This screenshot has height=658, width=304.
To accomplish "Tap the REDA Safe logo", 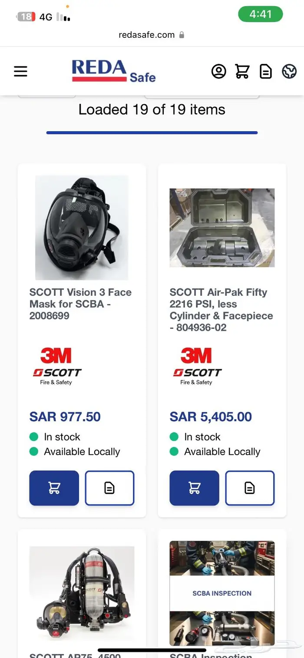I will pyautogui.click(x=114, y=71).
